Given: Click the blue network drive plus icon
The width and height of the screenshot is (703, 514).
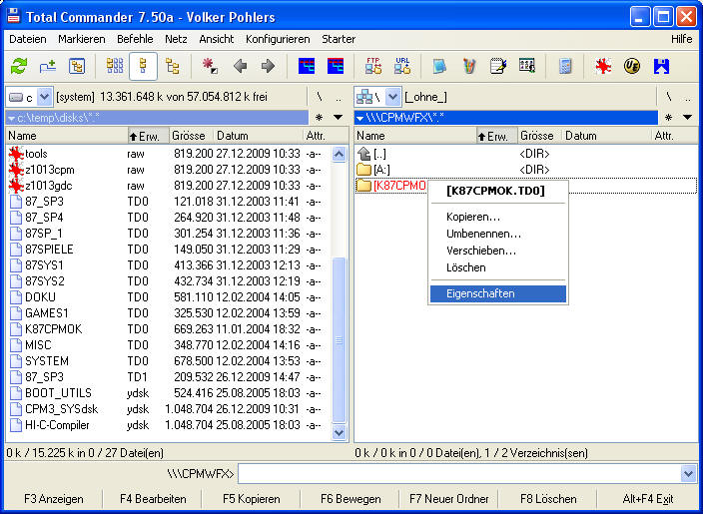Looking at the screenshot, I should pyautogui.click(x=48, y=66).
